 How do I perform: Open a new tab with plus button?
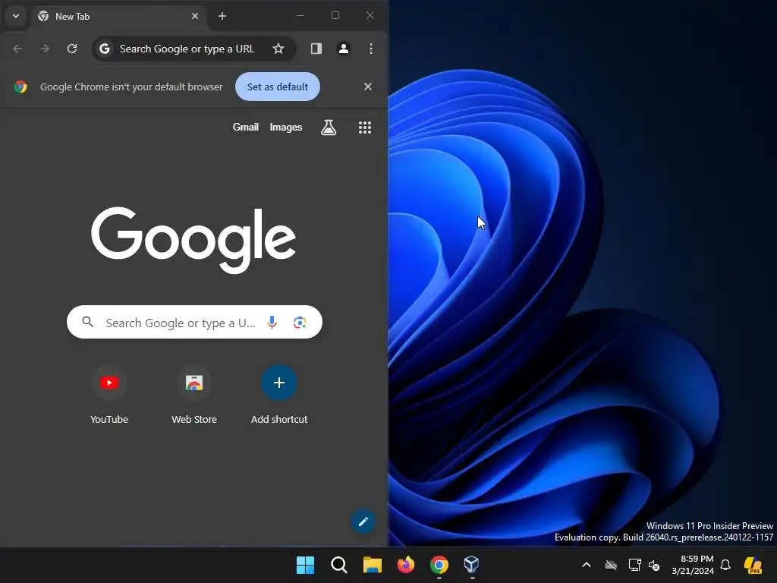coord(222,17)
